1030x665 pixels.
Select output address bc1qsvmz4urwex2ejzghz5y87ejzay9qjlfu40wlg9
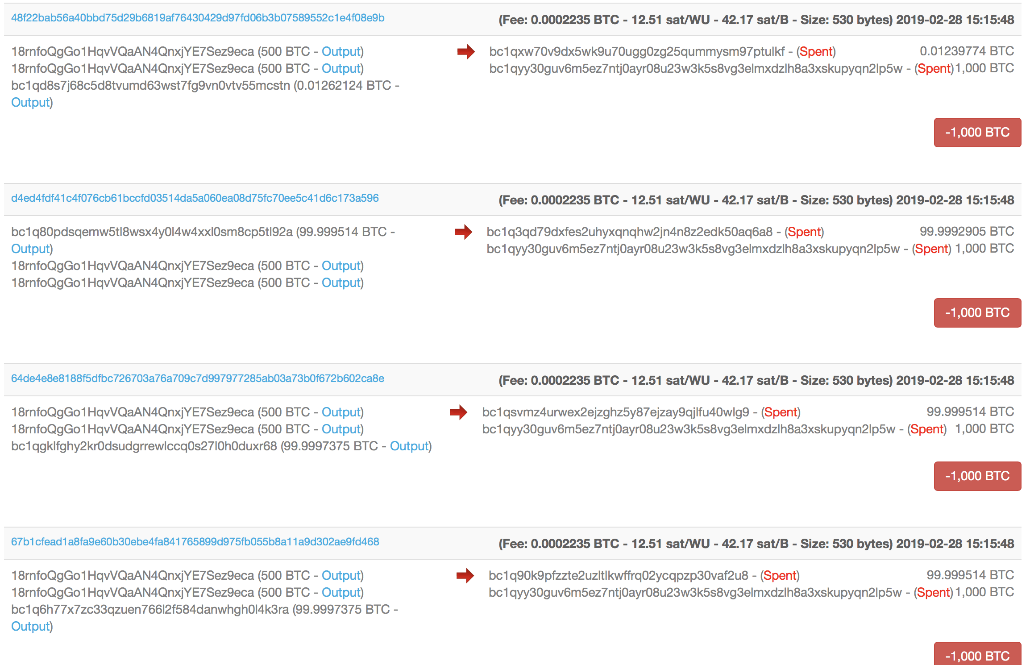tap(615, 412)
